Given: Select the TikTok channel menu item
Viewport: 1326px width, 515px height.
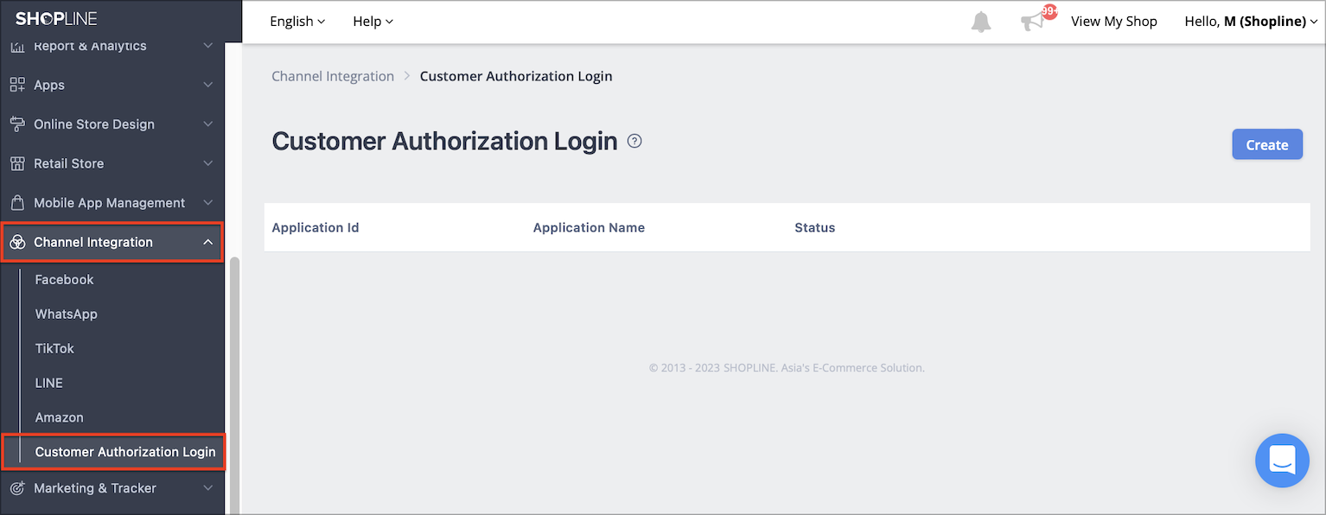Looking at the screenshot, I should click(x=54, y=348).
